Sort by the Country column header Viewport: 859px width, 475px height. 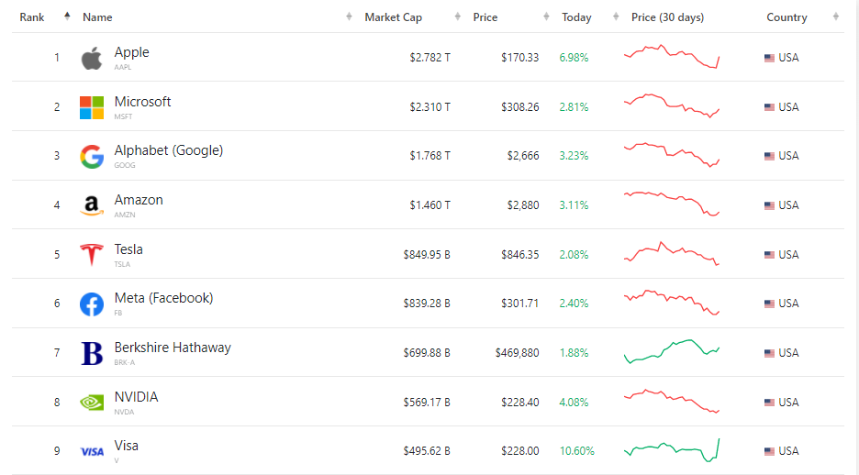786,17
